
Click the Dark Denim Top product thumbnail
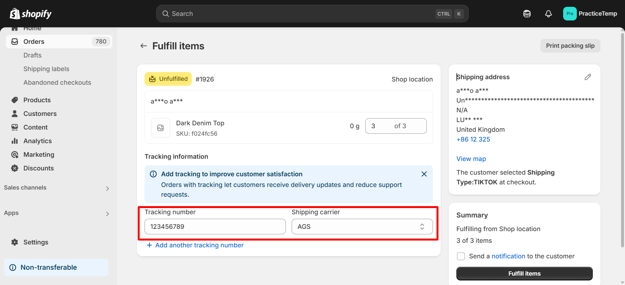pyautogui.click(x=160, y=128)
